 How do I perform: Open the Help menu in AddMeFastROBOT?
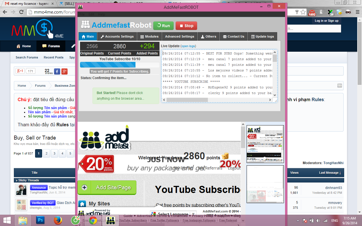click(102, 14)
